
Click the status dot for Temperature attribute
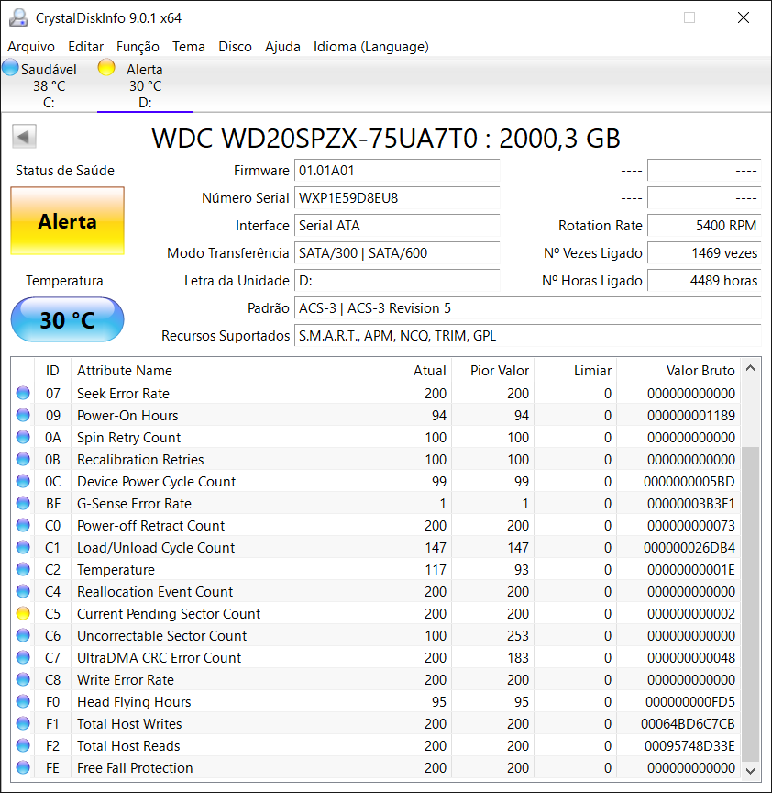click(x=23, y=569)
